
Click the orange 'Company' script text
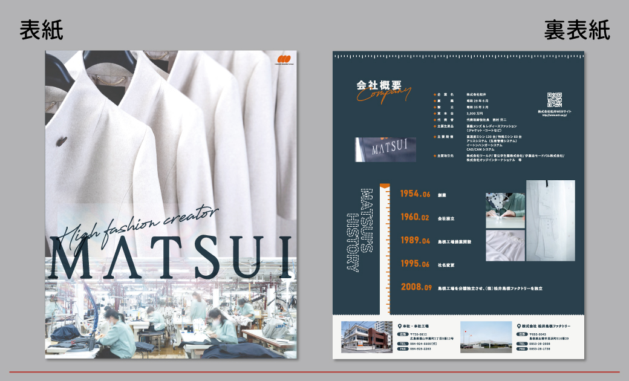click(384, 95)
